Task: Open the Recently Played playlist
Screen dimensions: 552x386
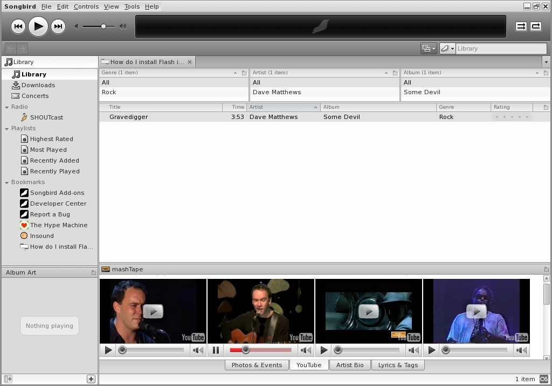Action: pyautogui.click(x=50, y=171)
